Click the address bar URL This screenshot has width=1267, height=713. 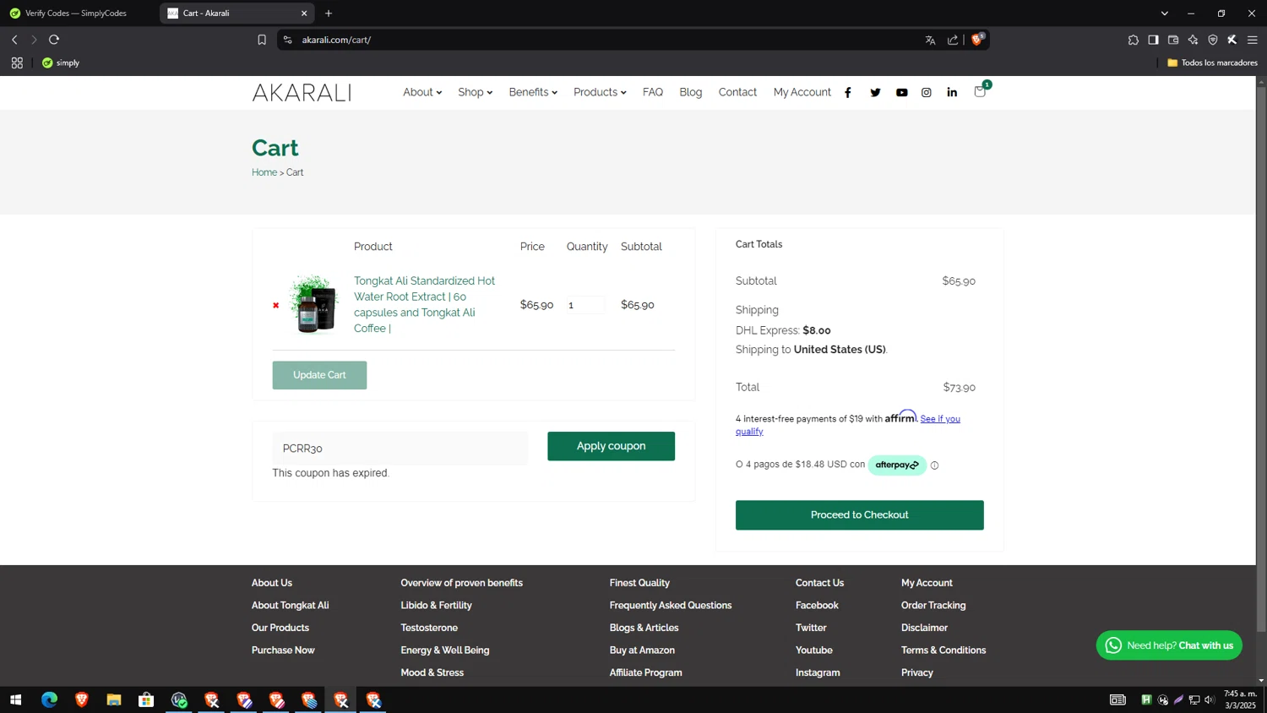[336, 40]
